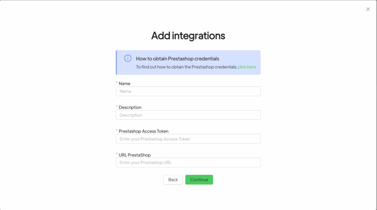Focus the Name input field
Viewport: 377px width, 210px height.
pos(188,91)
